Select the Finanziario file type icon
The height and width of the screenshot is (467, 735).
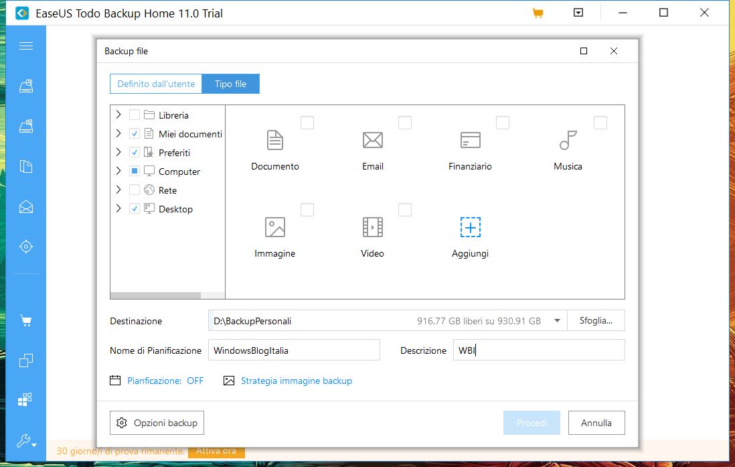(x=470, y=140)
